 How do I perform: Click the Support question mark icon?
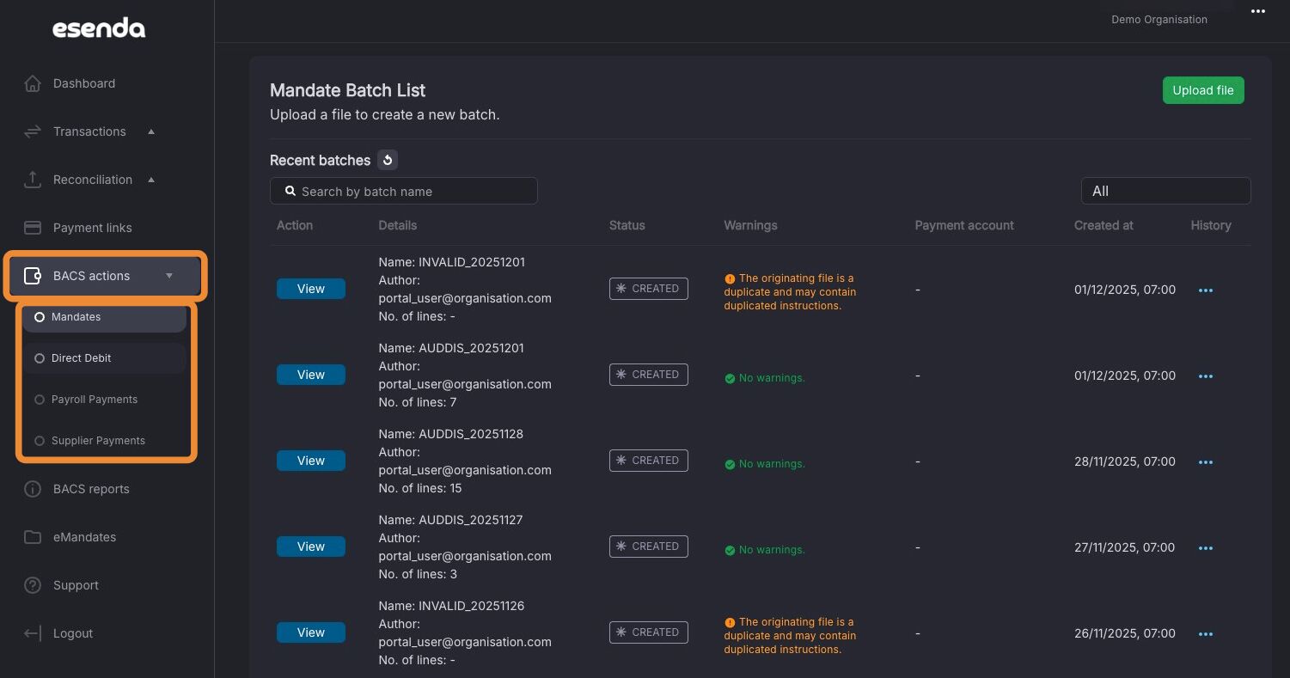(x=33, y=585)
